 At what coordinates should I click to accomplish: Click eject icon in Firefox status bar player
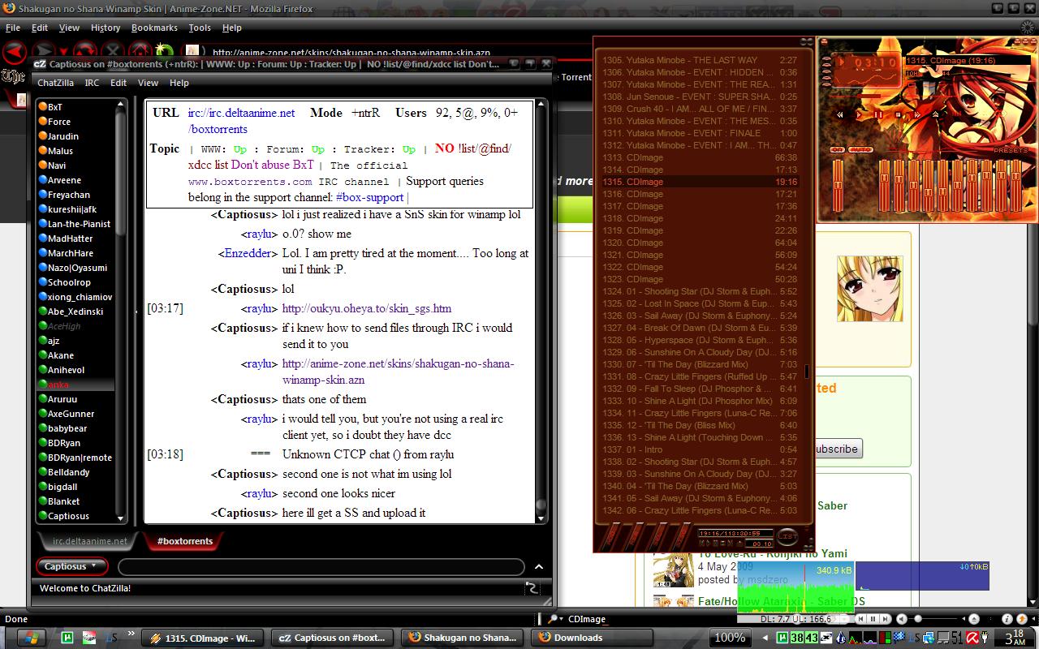tap(974, 619)
